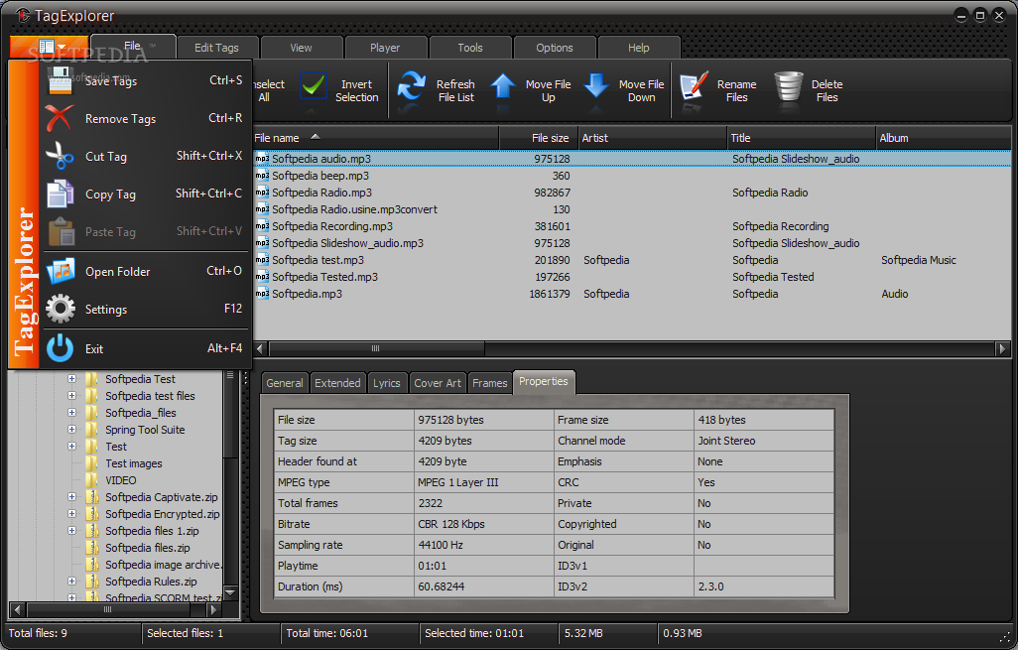Expand the Softpedia Rules.zip node
Image resolution: width=1018 pixels, height=650 pixels.
(72, 582)
